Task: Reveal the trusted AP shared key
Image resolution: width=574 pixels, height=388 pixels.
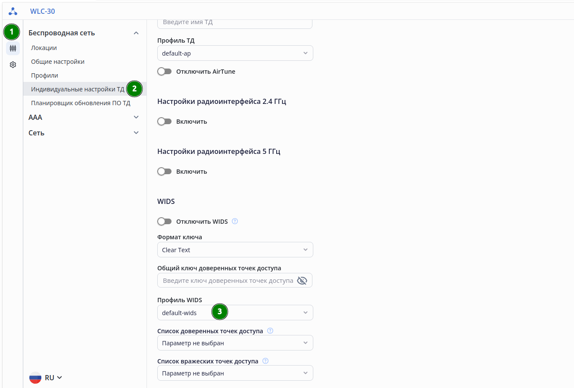Action: 302,281
